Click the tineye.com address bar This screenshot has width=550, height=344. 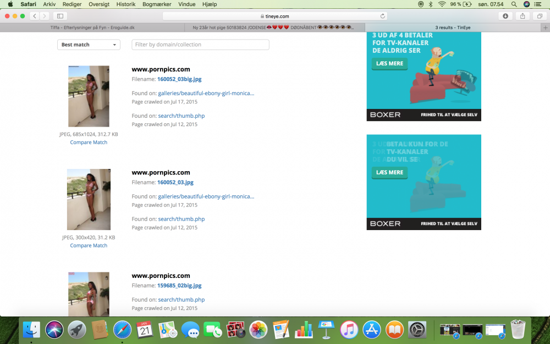274,16
